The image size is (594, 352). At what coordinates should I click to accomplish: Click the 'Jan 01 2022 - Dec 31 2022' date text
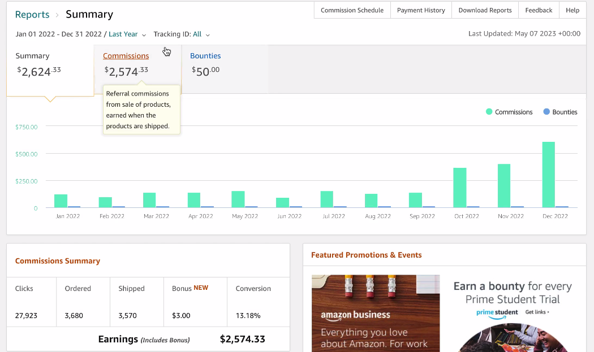pyautogui.click(x=58, y=34)
